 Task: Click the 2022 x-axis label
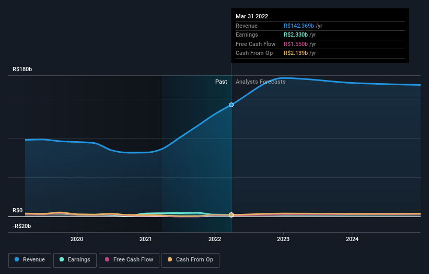tap(215, 239)
